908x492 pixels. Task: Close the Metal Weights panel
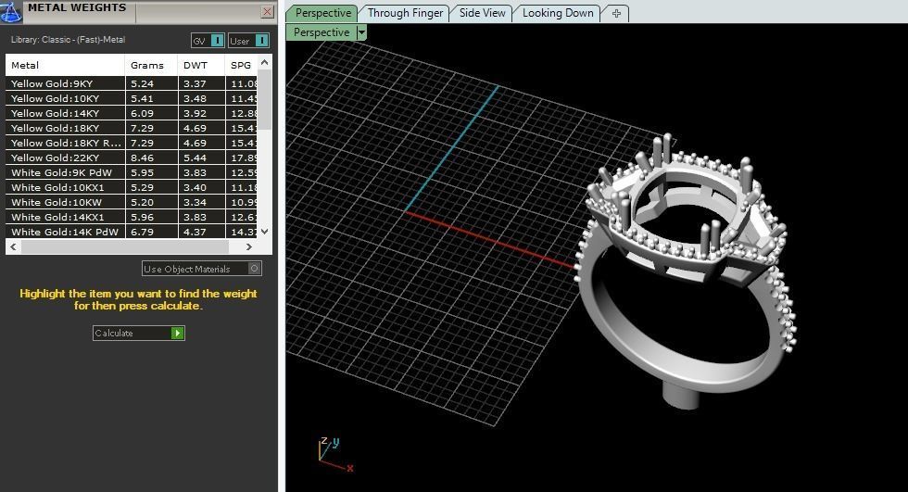[x=267, y=11]
